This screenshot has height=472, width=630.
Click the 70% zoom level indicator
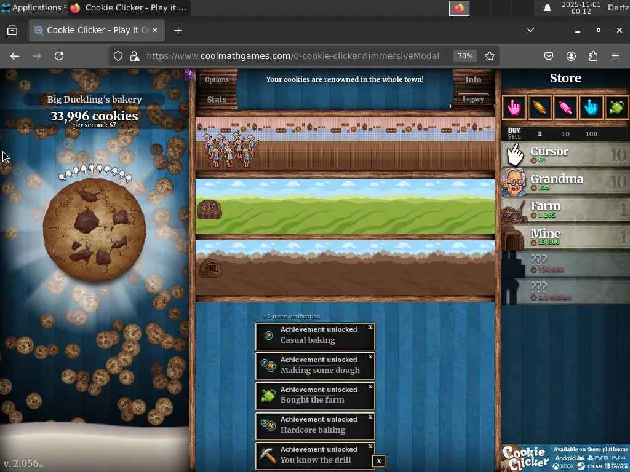tap(465, 56)
